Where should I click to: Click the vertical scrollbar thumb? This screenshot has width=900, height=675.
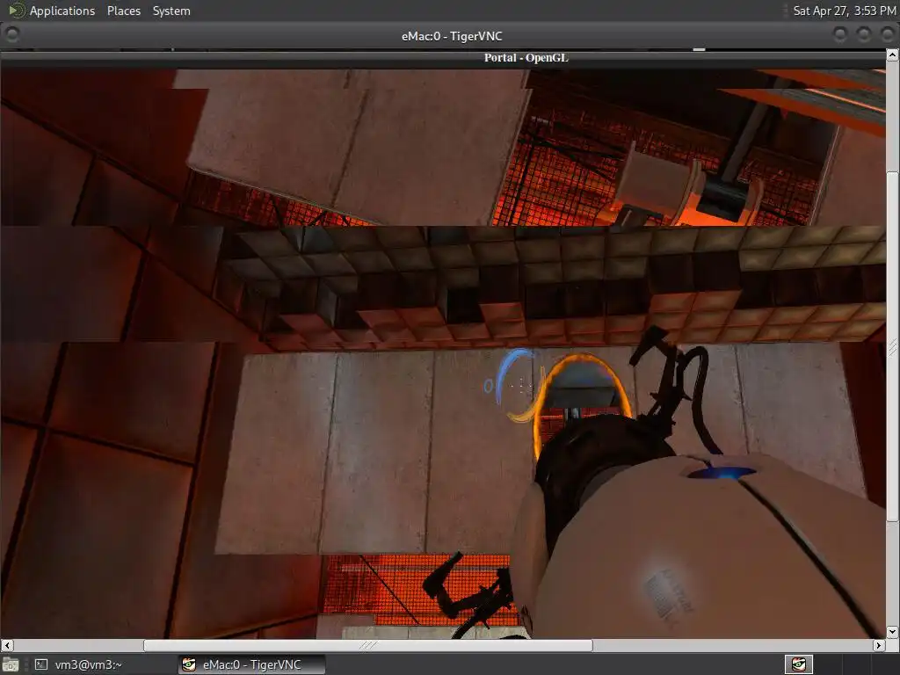(x=893, y=346)
